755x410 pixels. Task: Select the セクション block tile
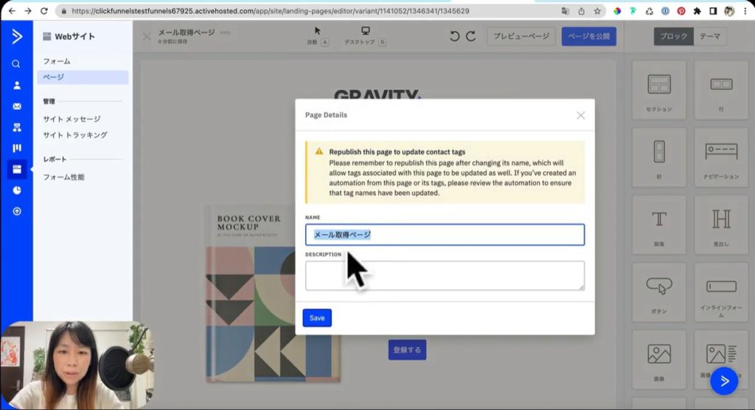point(658,90)
